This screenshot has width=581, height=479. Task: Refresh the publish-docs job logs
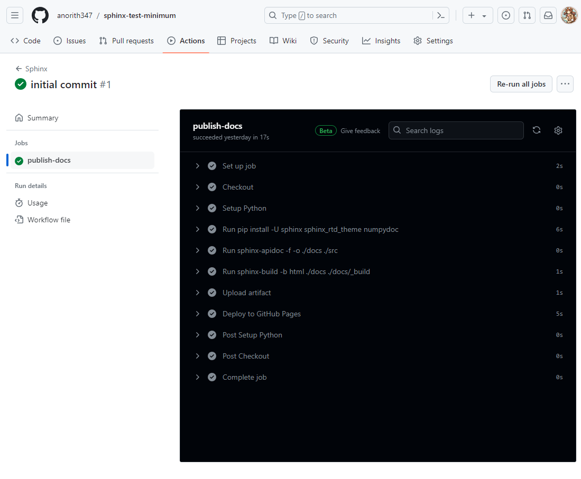(537, 130)
